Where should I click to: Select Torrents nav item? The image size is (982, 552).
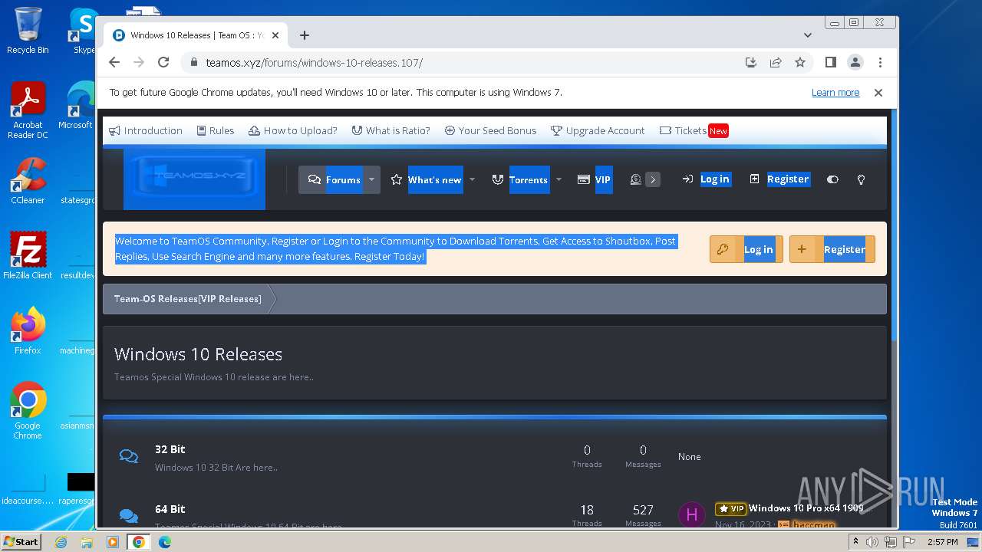[520, 179]
